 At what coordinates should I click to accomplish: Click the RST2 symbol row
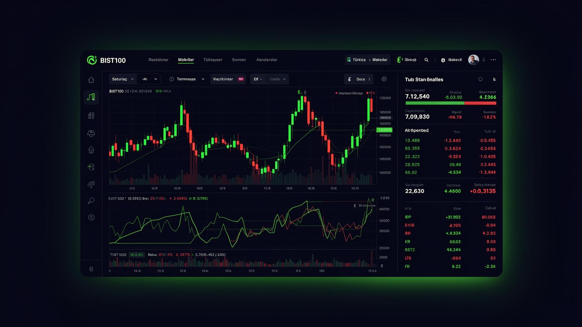pos(450,250)
